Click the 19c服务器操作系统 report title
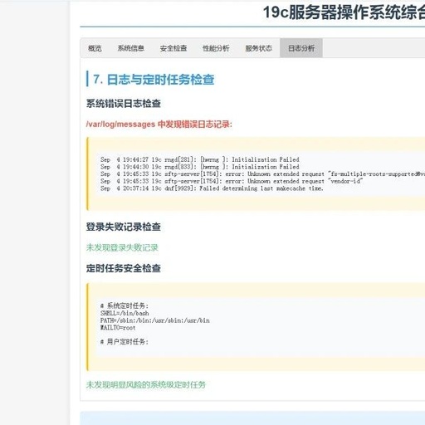Screen dimensions: 425x425 click(x=344, y=12)
